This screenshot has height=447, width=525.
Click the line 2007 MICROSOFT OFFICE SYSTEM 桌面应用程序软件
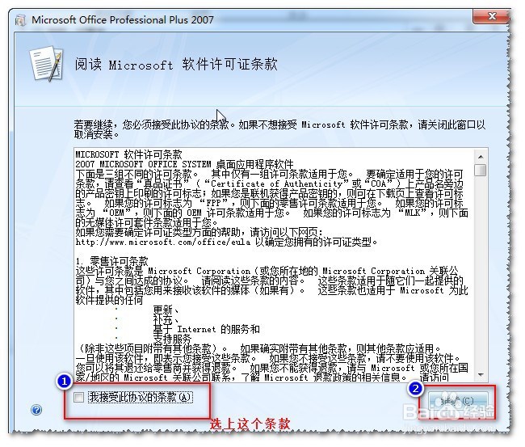(184, 164)
